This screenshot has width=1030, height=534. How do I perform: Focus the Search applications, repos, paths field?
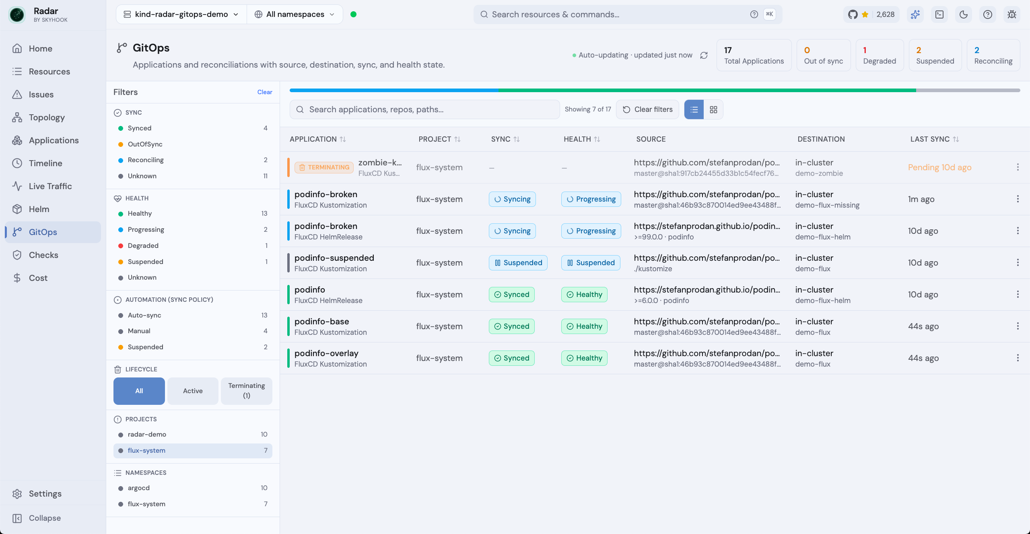tap(424, 109)
